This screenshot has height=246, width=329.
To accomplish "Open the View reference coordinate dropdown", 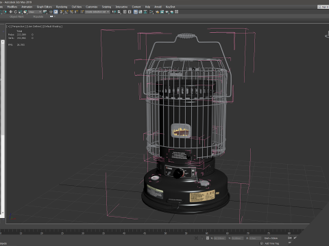I will click(35, 12).
